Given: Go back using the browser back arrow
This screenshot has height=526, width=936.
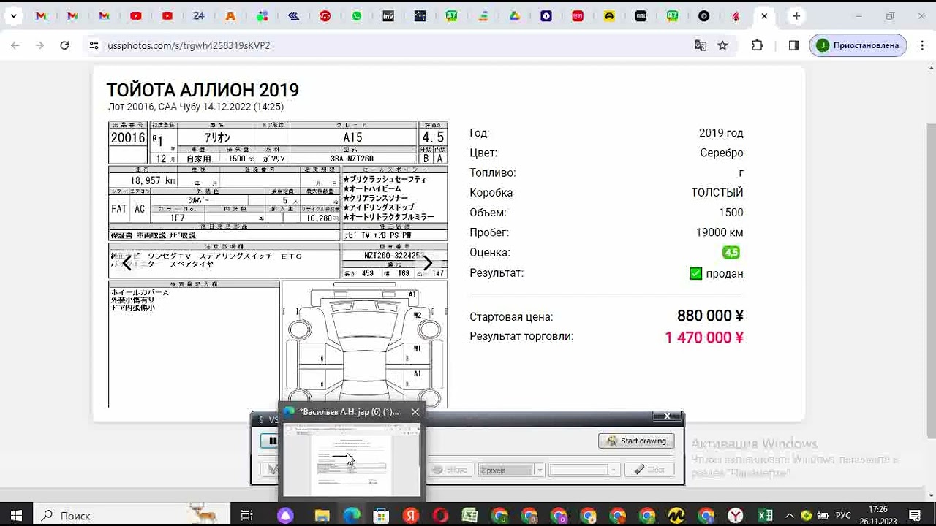Looking at the screenshot, I should (x=15, y=45).
